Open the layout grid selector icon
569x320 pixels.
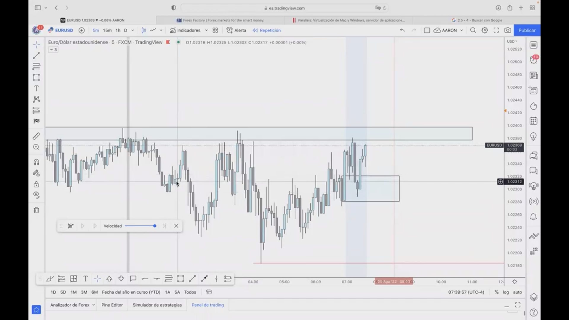(x=215, y=30)
